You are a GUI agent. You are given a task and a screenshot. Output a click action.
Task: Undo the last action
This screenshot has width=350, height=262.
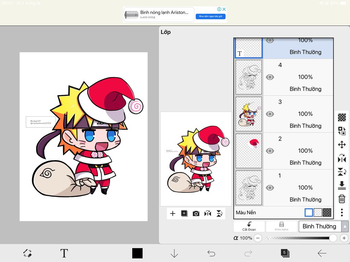point(211,253)
